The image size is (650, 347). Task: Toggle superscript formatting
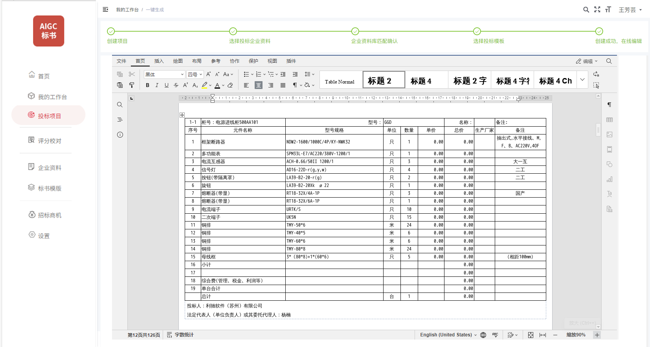click(x=185, y=85)
